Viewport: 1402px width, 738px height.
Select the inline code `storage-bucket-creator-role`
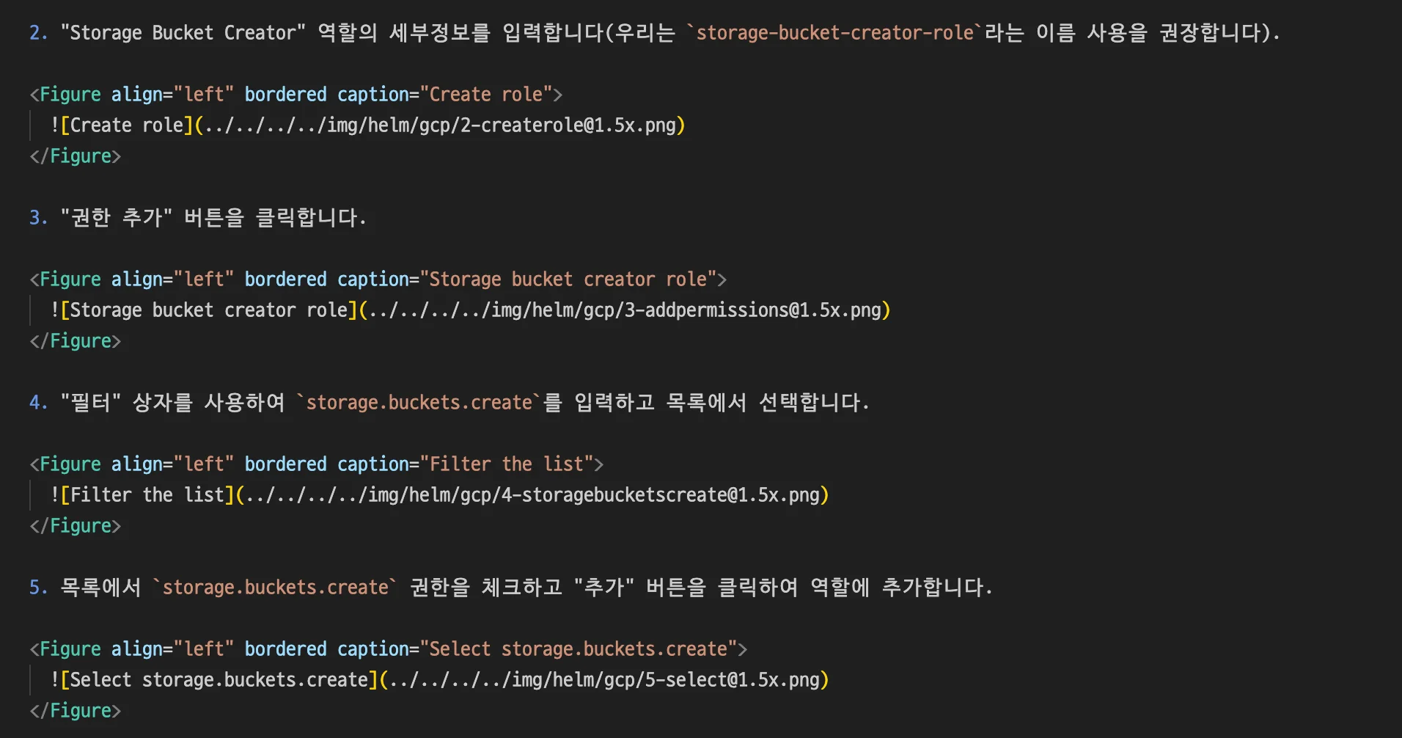coord(834,32)
